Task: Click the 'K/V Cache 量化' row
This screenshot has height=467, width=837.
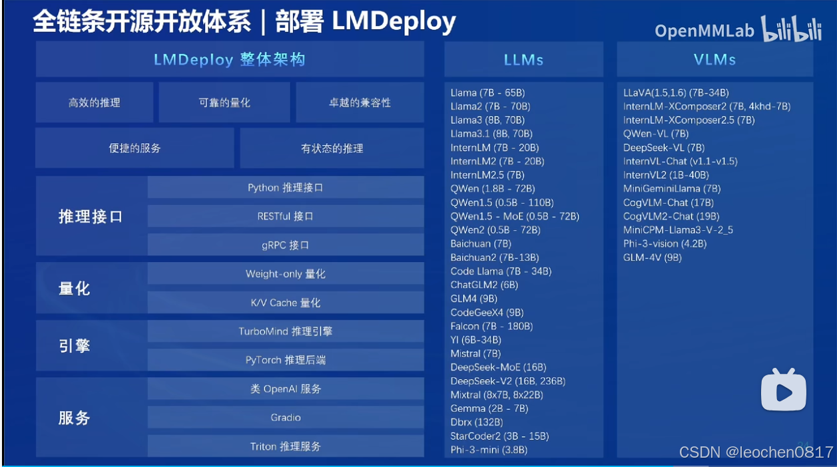Action: (x=286, y=302)
